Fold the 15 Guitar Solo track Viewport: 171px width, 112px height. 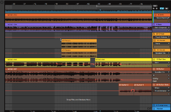154,84
